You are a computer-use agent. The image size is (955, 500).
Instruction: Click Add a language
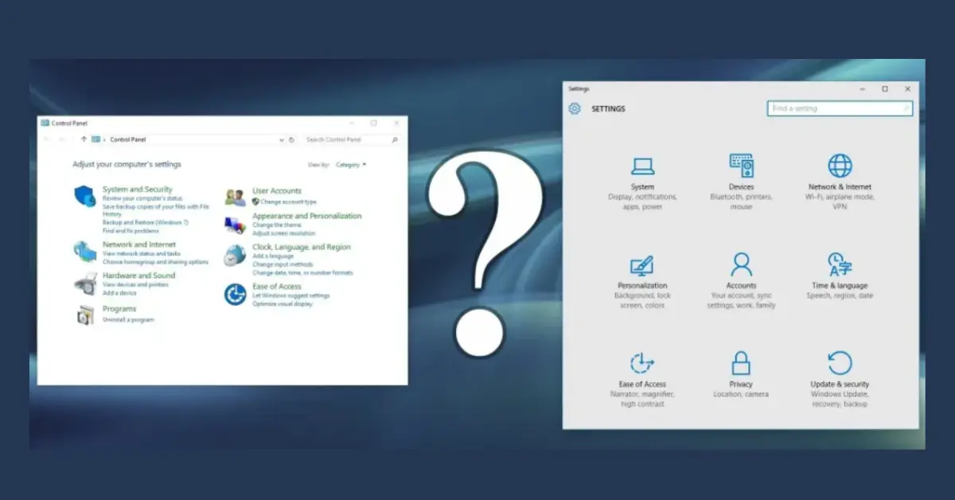click(273, 256)
